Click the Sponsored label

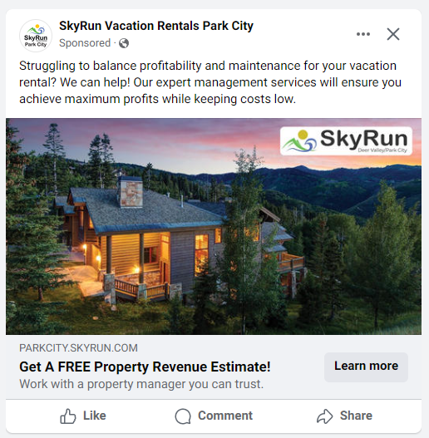point(85,43)
